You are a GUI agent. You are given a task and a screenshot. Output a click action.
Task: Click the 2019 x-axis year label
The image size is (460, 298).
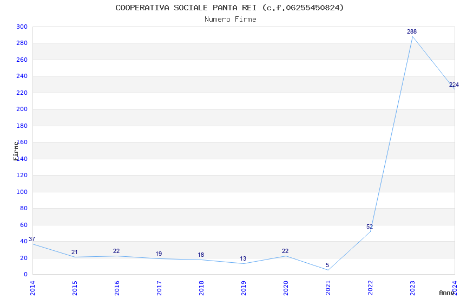[x=244, y=288]
